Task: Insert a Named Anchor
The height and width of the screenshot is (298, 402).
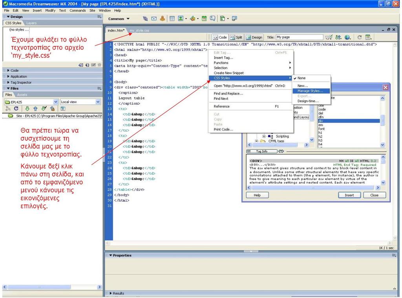Action: (162, 18)
